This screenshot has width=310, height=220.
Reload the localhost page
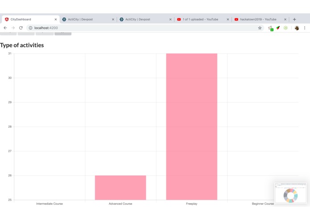(x=21, y=28)
